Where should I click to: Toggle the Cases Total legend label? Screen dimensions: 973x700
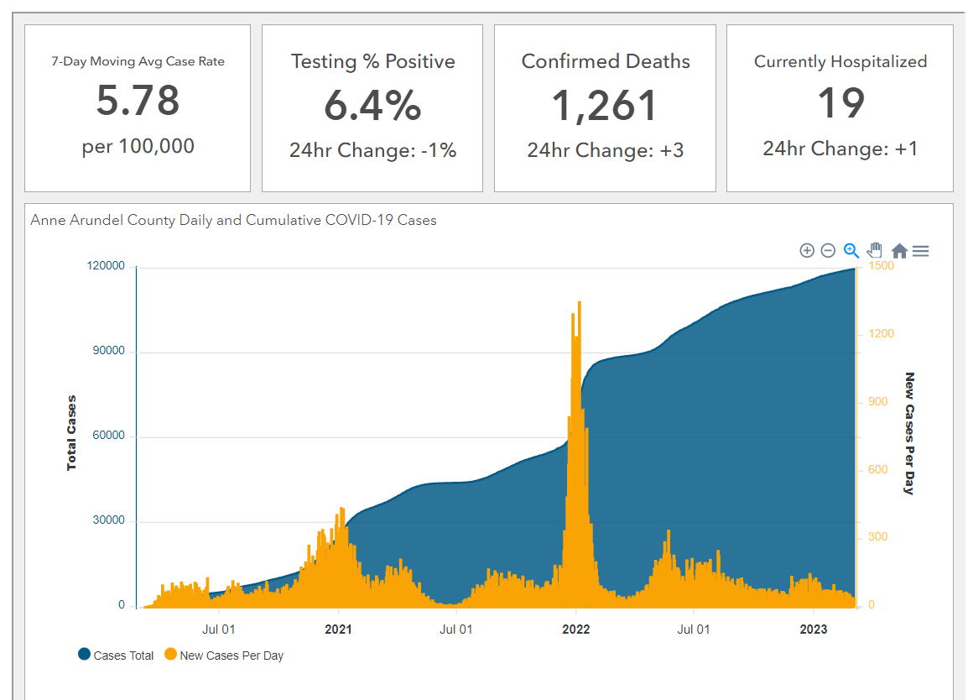pyautogui.click(x=123, y=656)
